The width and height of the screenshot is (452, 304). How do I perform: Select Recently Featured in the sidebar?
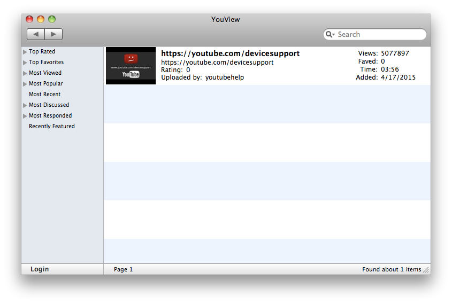[51, 126]
